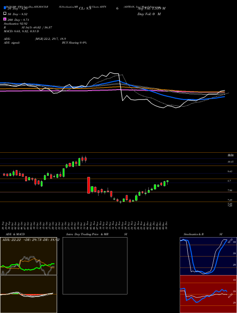This screenshot has width=237, height=313.
Task: Click the ADX '(MGR) 22.2, 29.7, 18.9' values
Action: point(50,39)
